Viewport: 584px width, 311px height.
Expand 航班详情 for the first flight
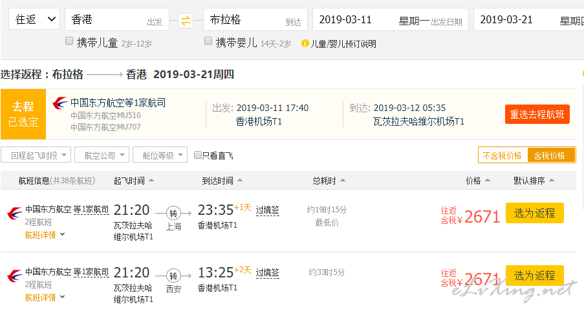[45, 234]
